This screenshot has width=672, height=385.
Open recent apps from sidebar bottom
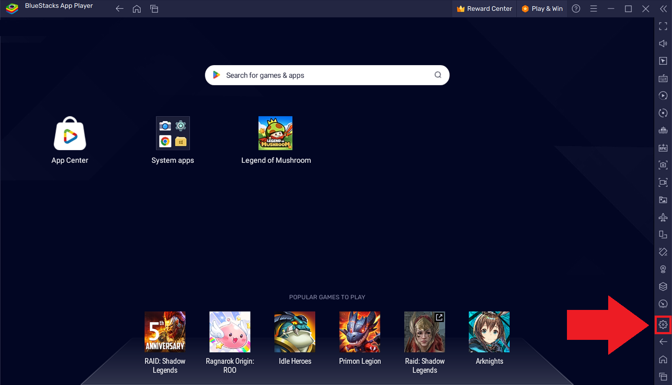[663, 376]
